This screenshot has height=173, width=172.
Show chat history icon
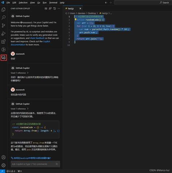[x=54, y=8]
